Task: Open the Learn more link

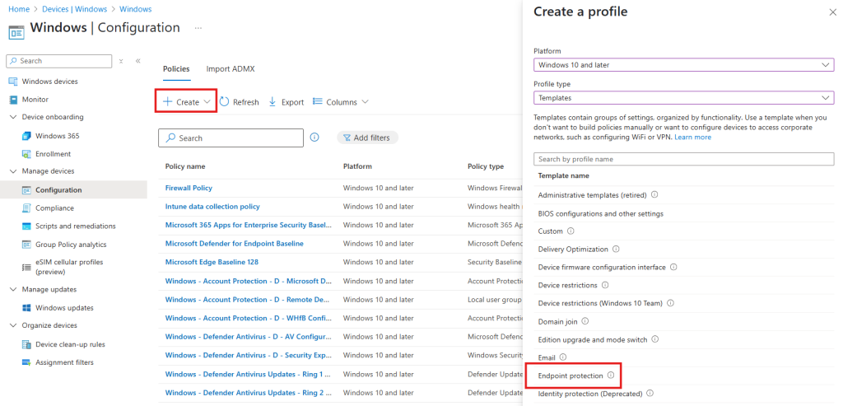Action: [x=693, y=138]
